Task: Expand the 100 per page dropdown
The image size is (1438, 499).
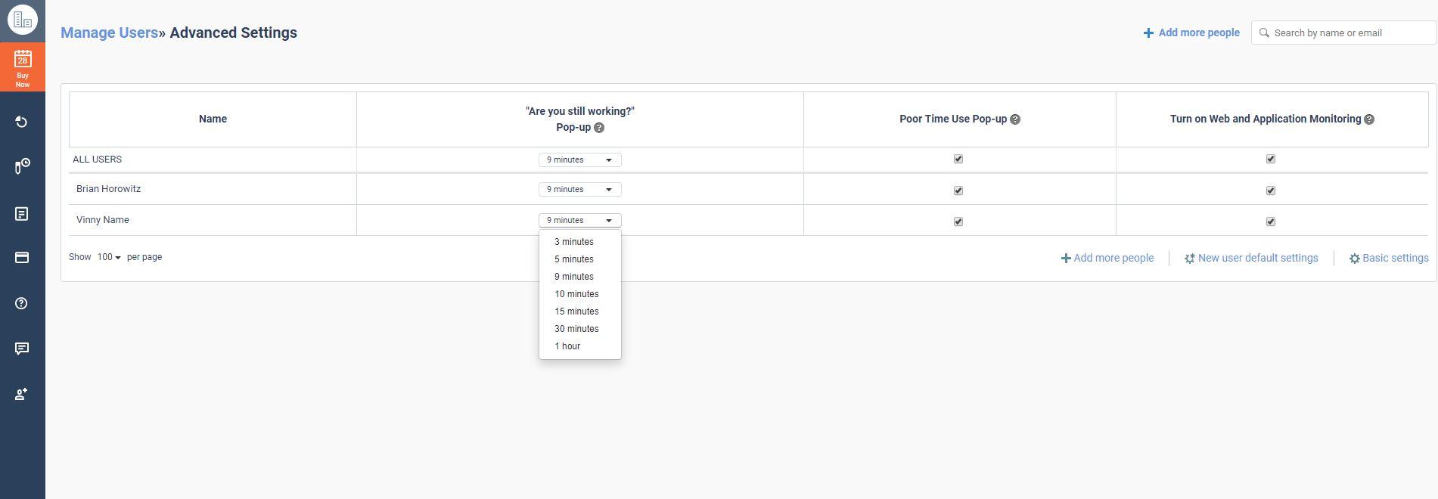Action: click(x=109, y=257)
